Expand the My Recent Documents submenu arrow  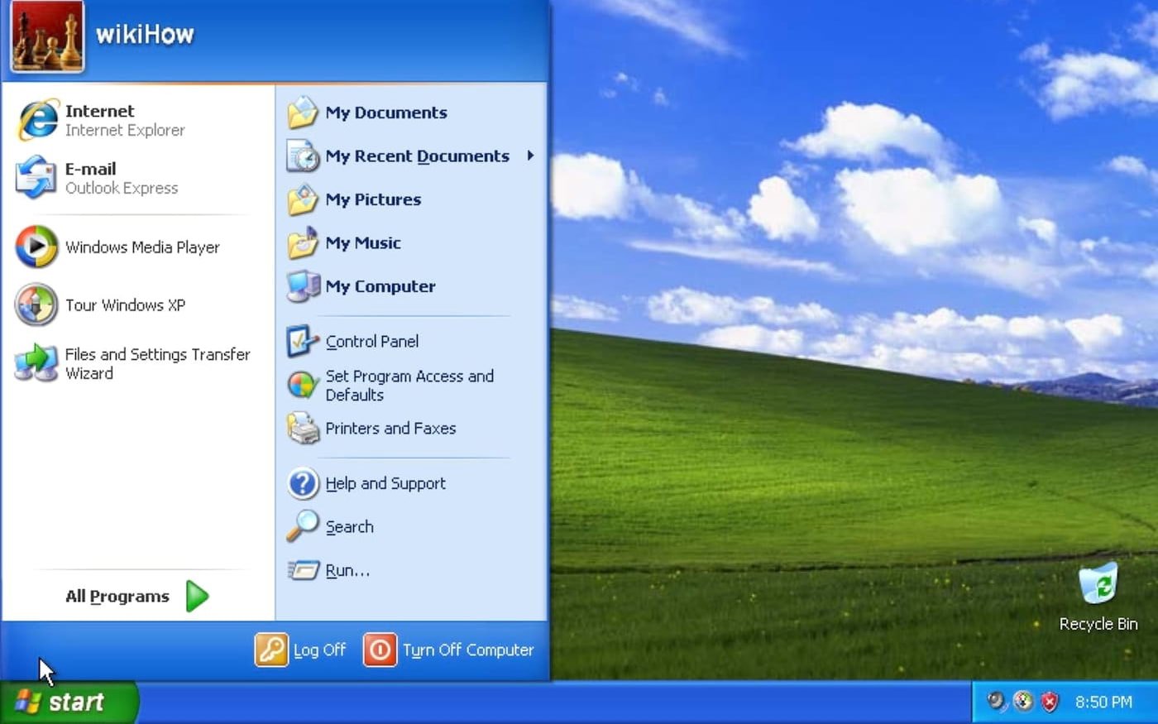(x=530, y=156)
